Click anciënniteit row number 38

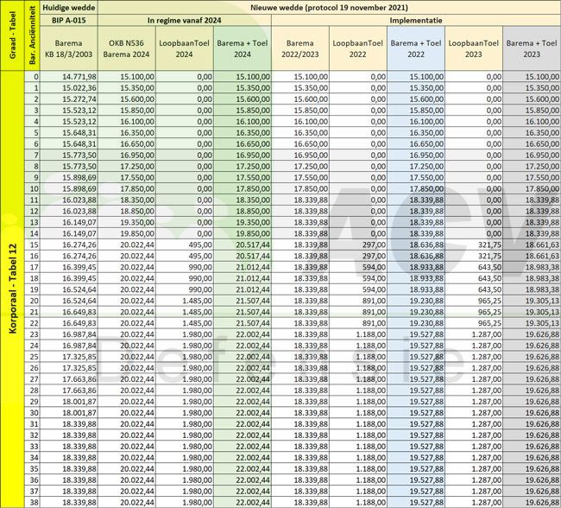click(x=34, y=502)
